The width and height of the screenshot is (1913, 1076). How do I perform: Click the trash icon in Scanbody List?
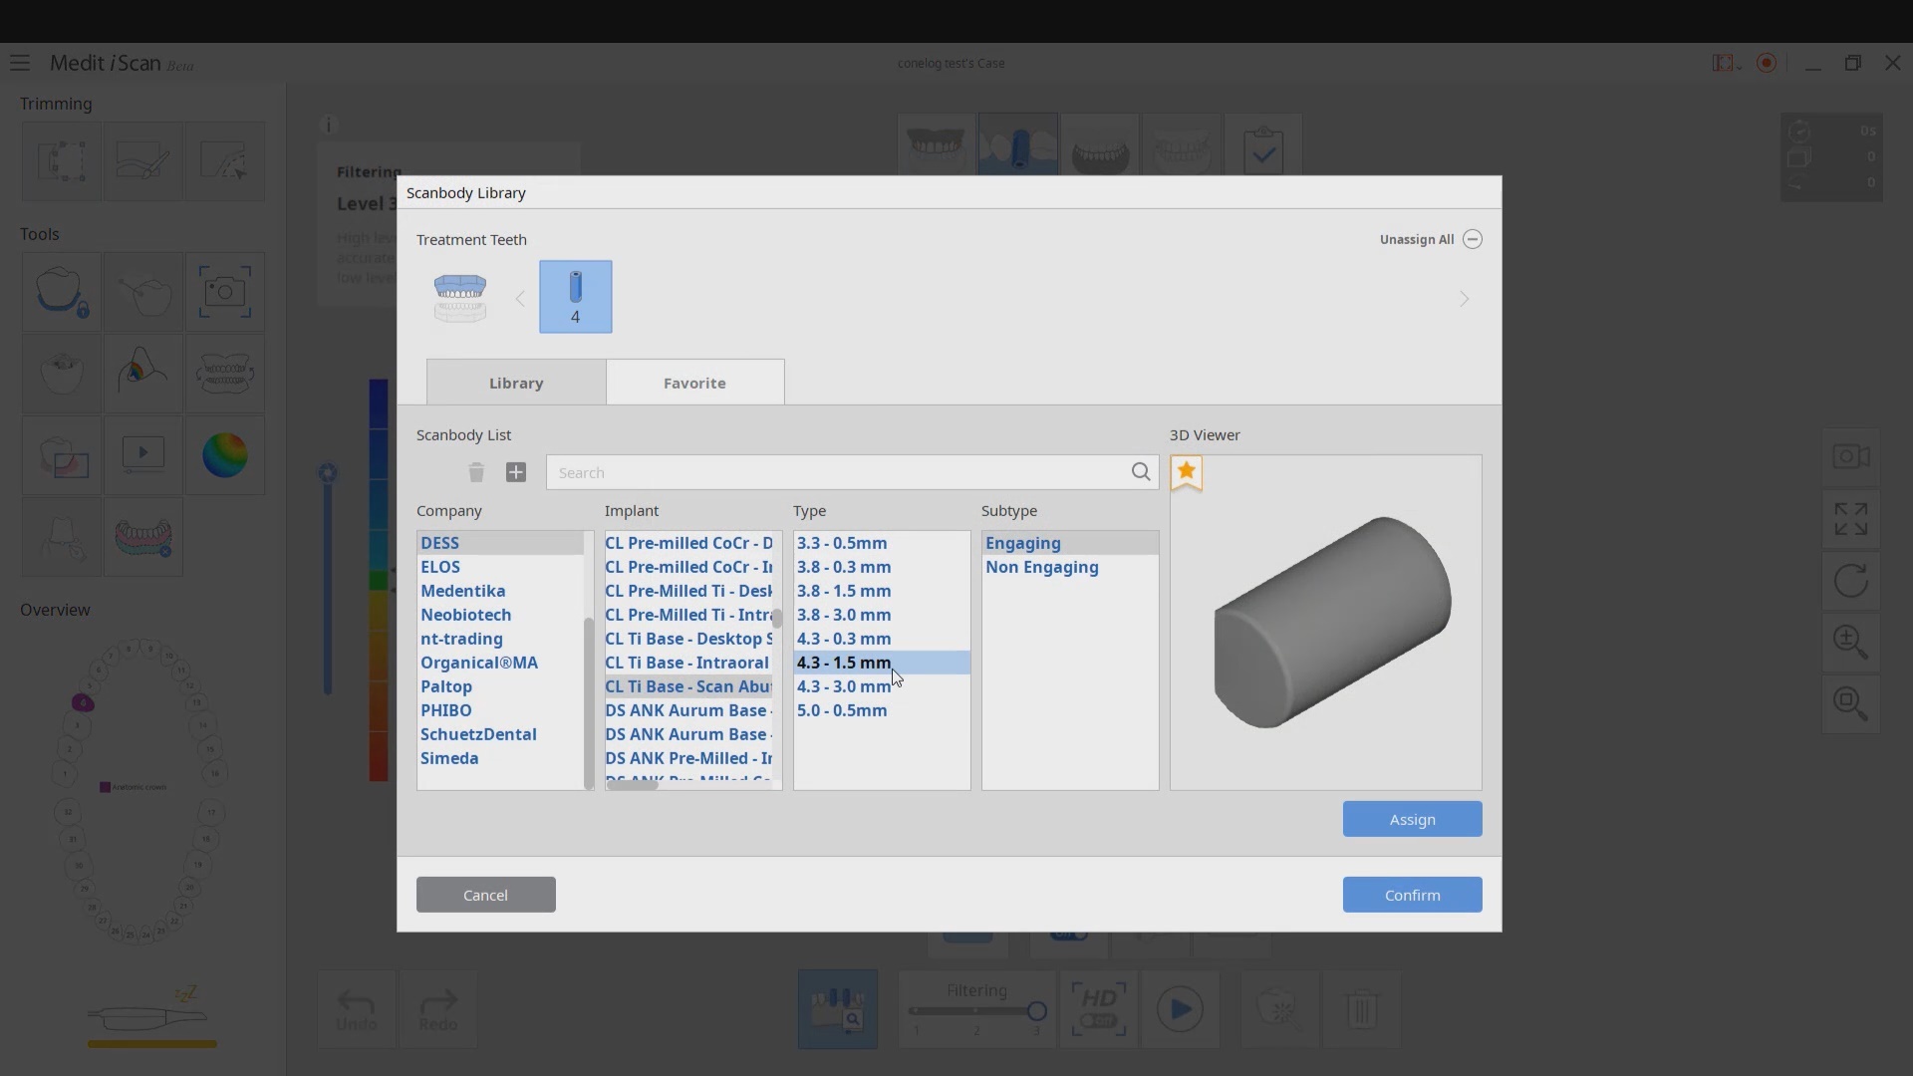click(476, 472)
